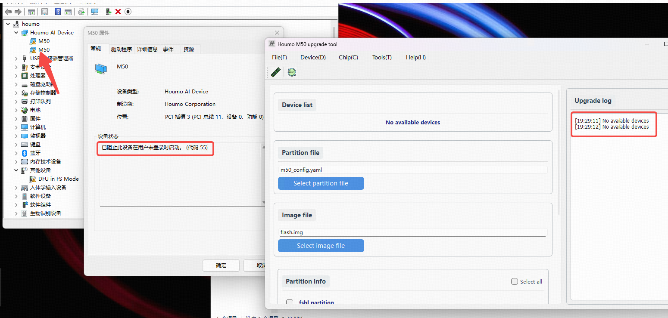Open the Tools(T) menu
Image resolution: width=668 pixels, height=318 pixels.
(x=382, y=57)
